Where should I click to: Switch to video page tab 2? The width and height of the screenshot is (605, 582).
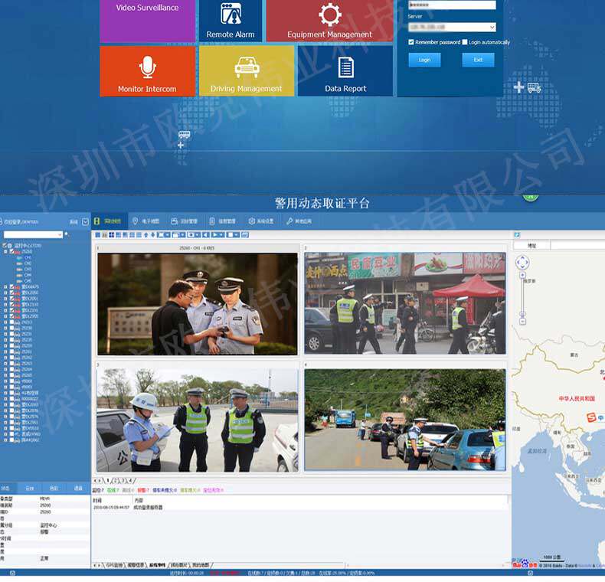115,480
